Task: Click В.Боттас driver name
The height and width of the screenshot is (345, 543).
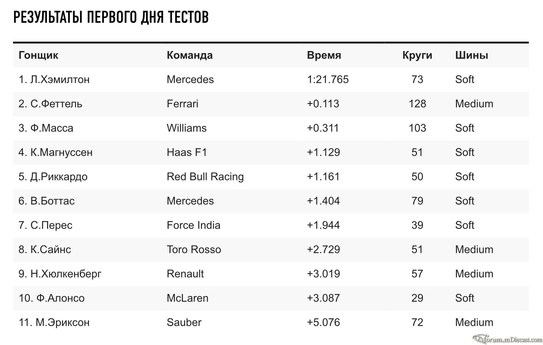Action: point(53,201)
